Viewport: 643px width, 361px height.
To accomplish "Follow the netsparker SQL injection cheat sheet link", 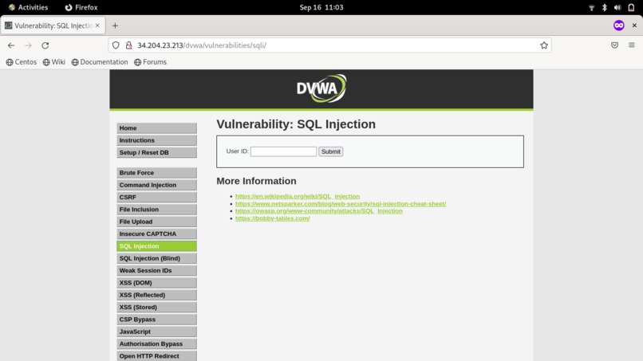I will (x=341, y=204).
